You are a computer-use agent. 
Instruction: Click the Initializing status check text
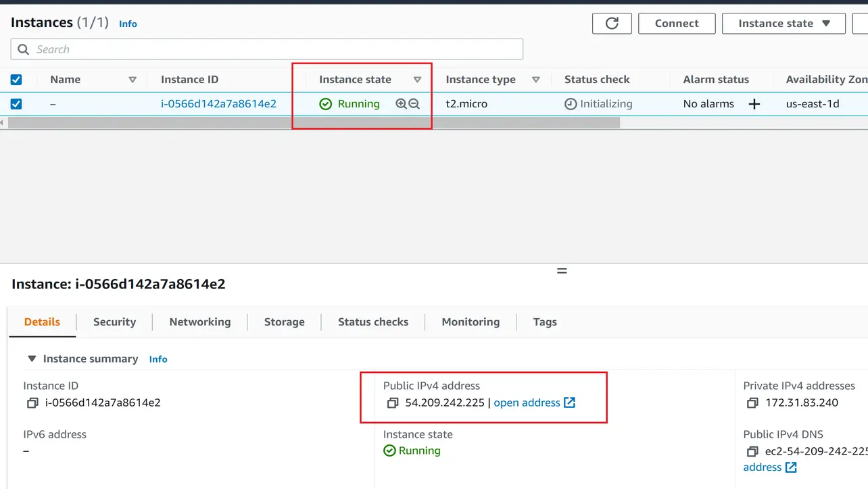tap(606, 104)
